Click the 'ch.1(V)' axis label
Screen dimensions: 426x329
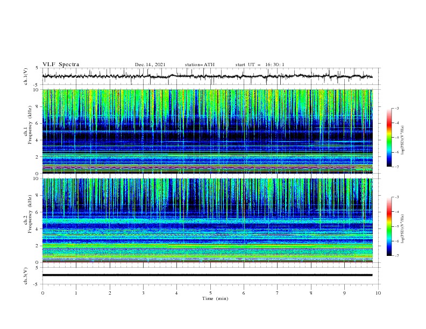[26, 76]
